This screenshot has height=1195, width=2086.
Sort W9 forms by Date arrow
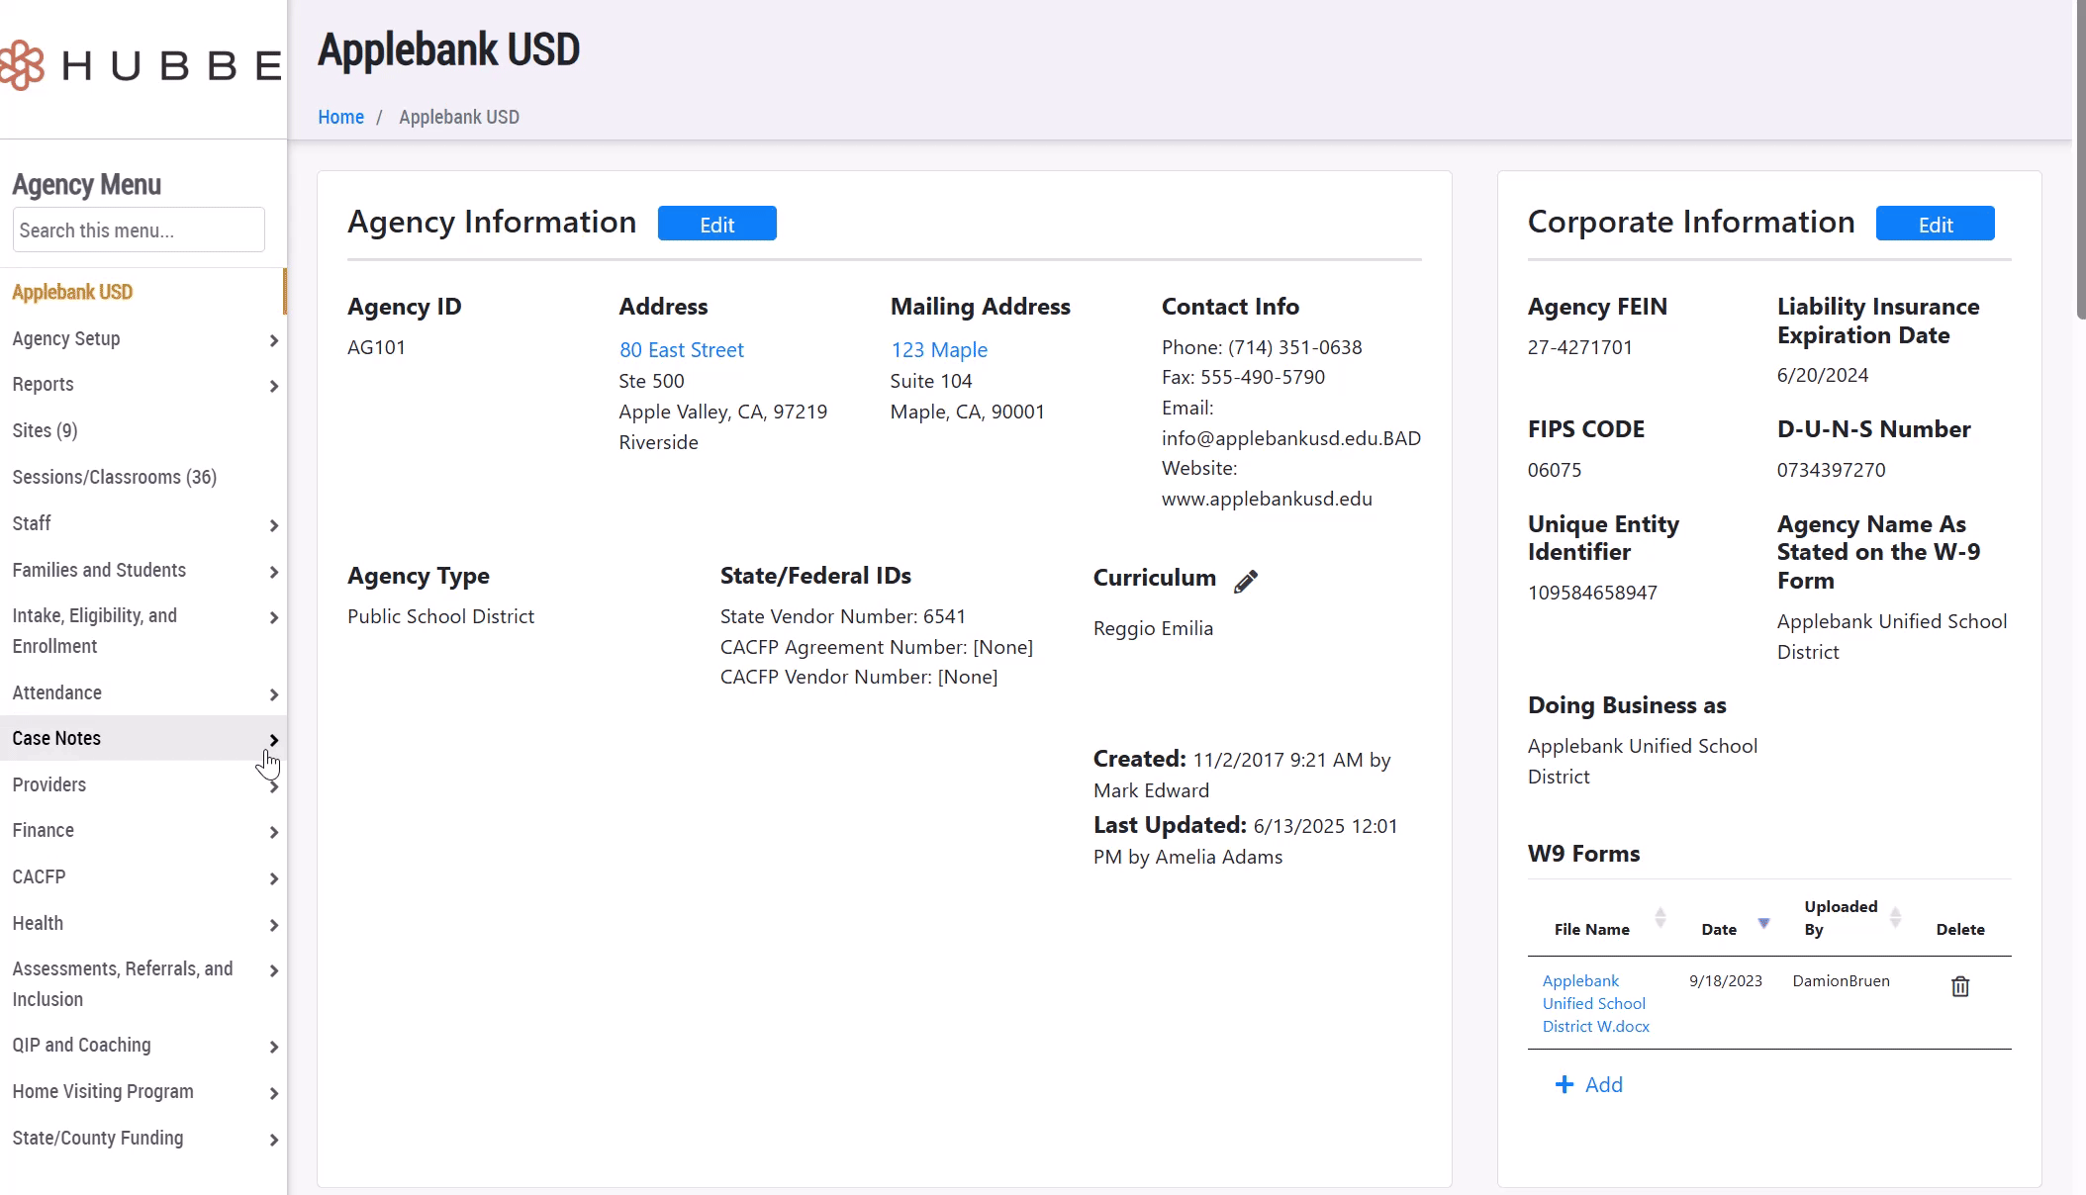click(1763, 923)
